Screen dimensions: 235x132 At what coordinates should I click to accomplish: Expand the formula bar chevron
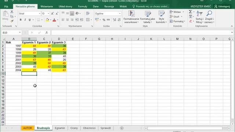click(232, 33)
